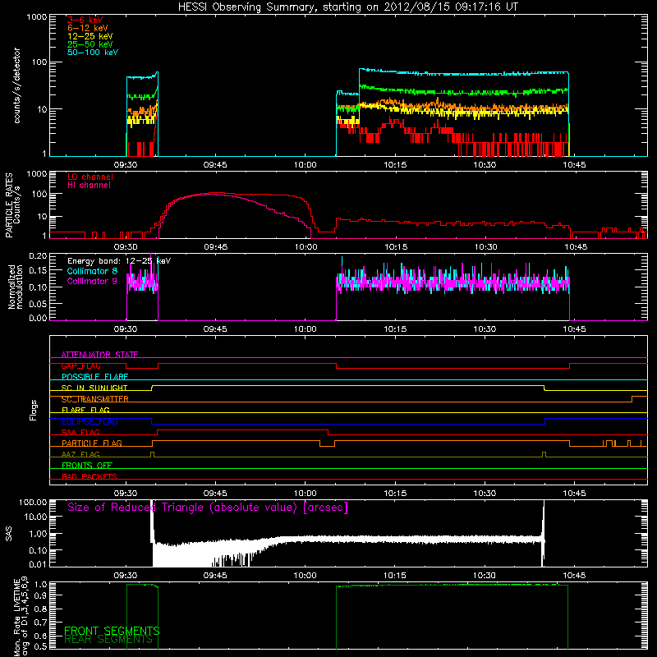Image resolution: width=657 pixels, height=657 pixels.
Task: Click the BAD_PACKETS flag label
Action: click(x=90, y=476)
